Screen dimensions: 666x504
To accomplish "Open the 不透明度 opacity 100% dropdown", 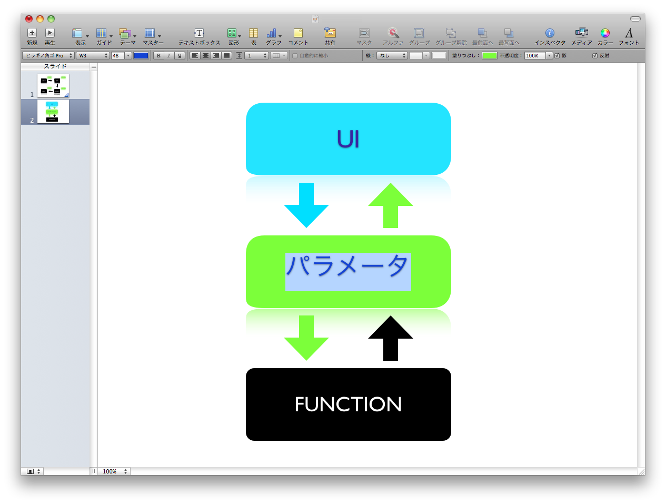I will [x=549, y=55].
